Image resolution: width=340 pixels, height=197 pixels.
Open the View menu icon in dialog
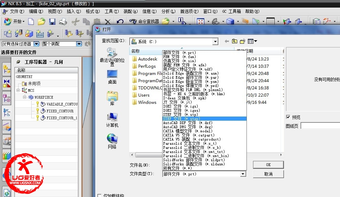point(252,41)
